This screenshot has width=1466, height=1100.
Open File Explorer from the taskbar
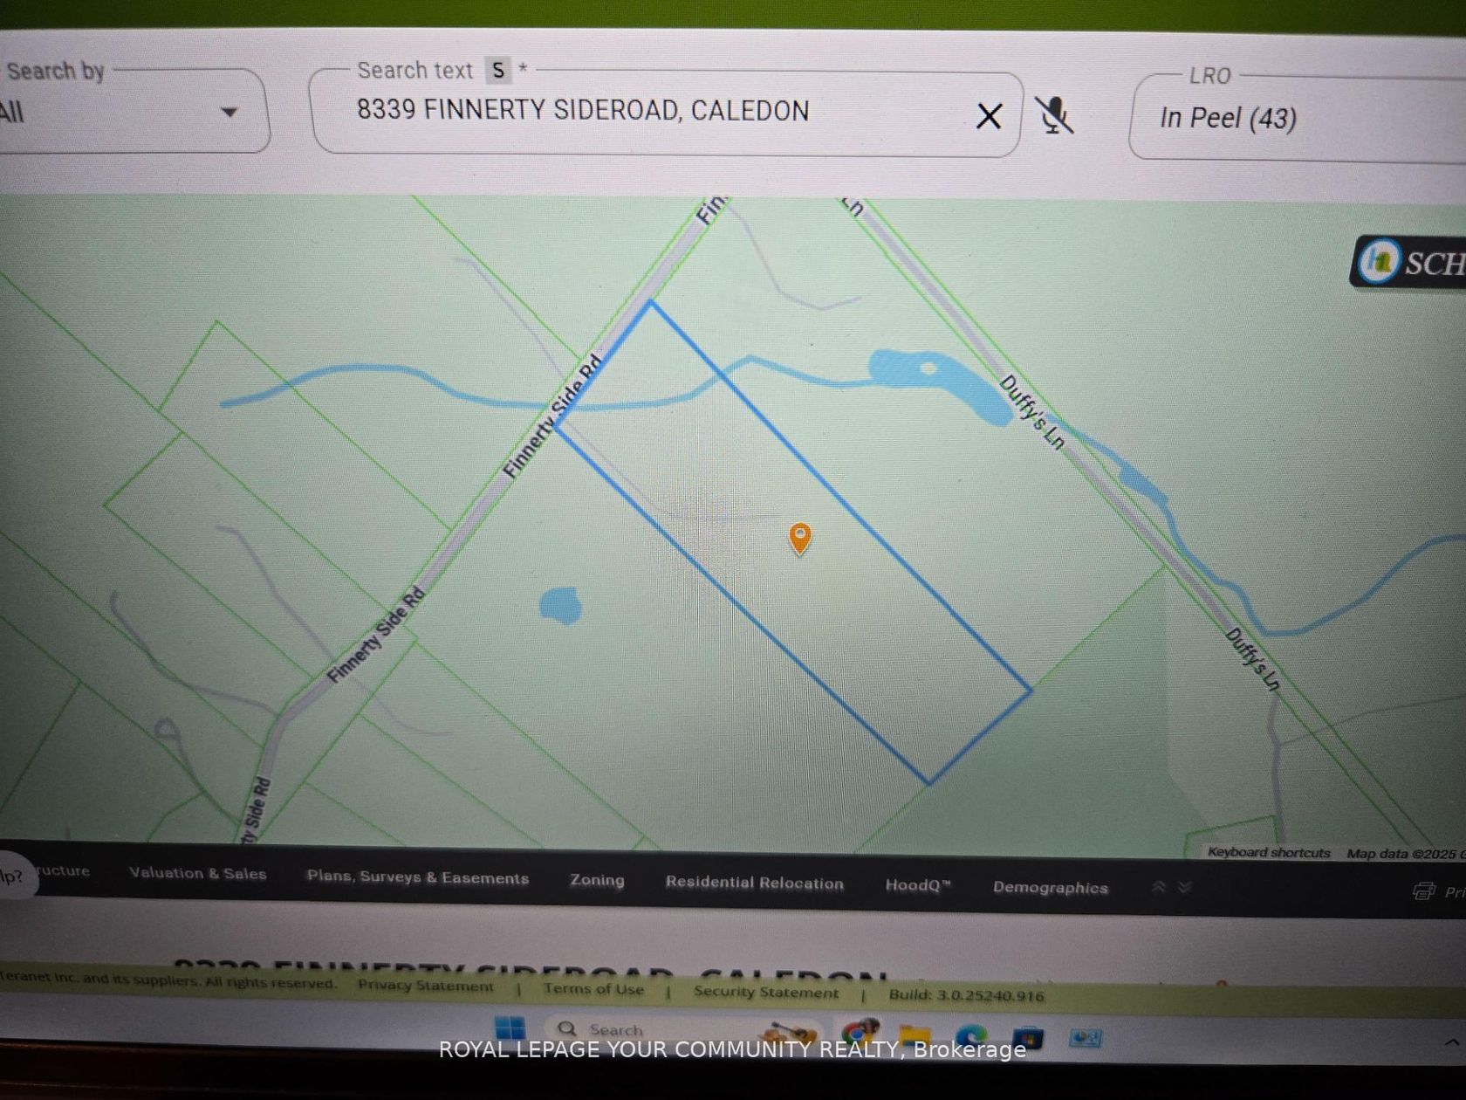click(x=915, y=1035)
